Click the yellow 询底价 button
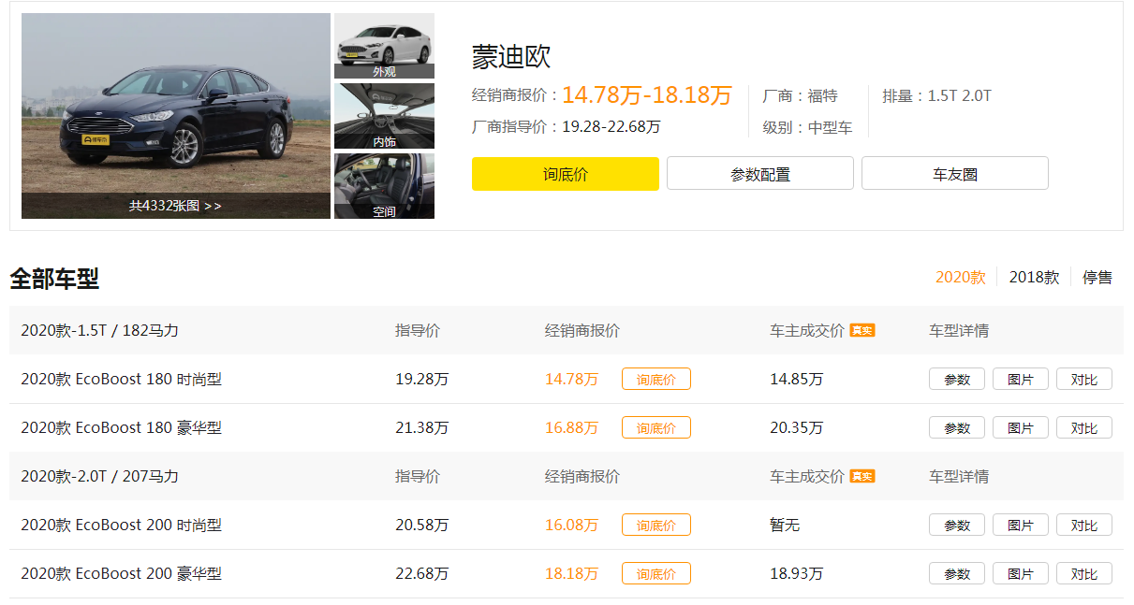 tap(566, 174)
